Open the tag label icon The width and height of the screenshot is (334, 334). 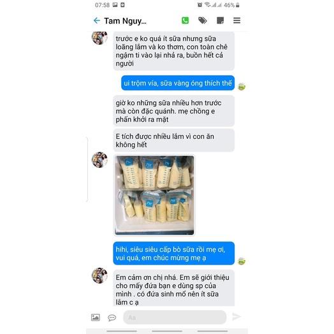202,20
